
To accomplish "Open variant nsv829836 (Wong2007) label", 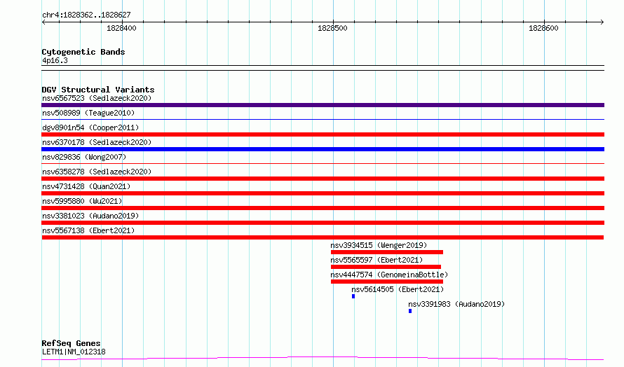I will tap(84, 157).
